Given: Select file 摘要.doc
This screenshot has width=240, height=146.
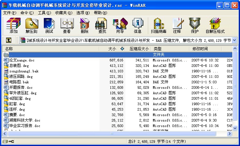Looking at the screenshot, I should click(x=17, y=115).
